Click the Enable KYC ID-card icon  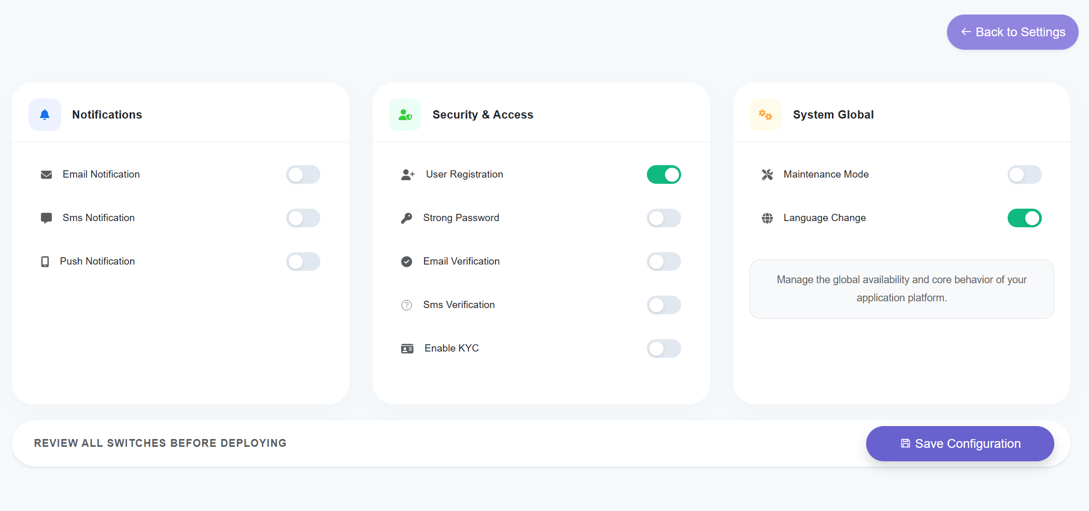click(x=406, y=348)
